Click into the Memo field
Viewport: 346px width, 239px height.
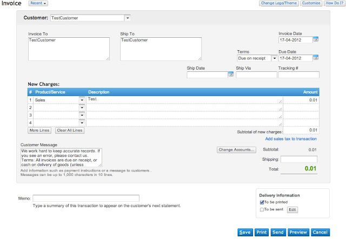[x=86, y=199]
